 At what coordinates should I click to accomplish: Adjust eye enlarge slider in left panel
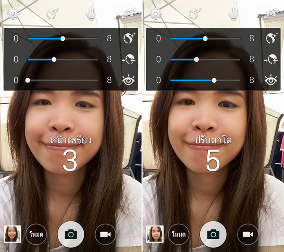coord(62,81)
